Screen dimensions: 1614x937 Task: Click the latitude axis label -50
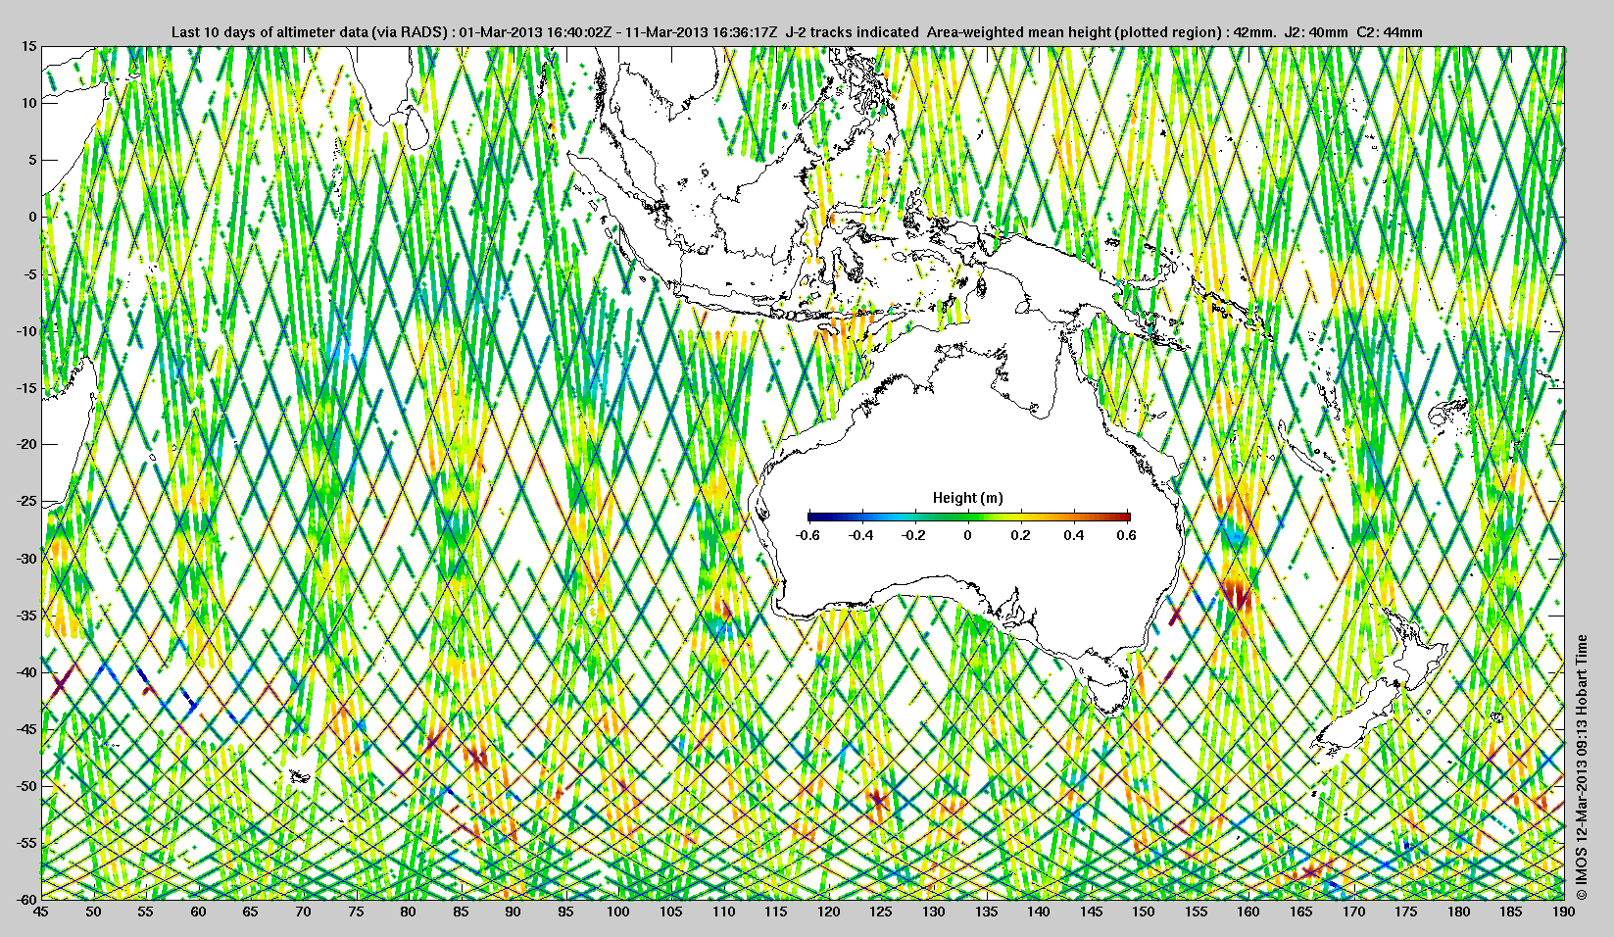point(26,786)
